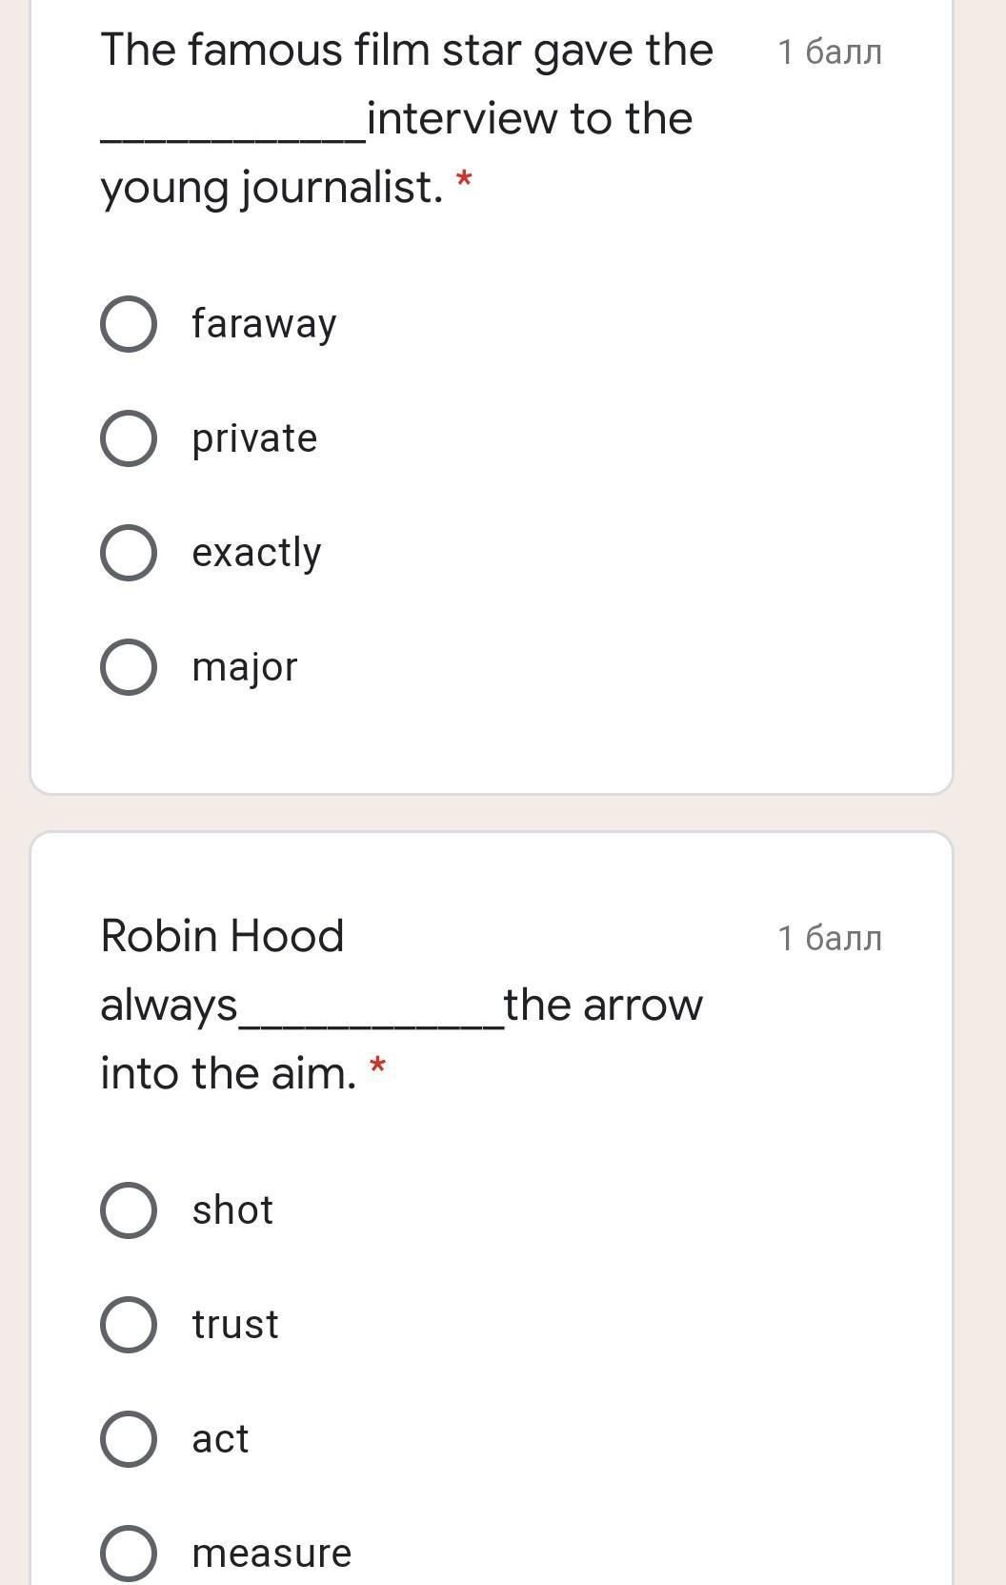Click the 'major' answer label text
The height and width of the screenshot is (1585, 1006).
pos(245,667)
